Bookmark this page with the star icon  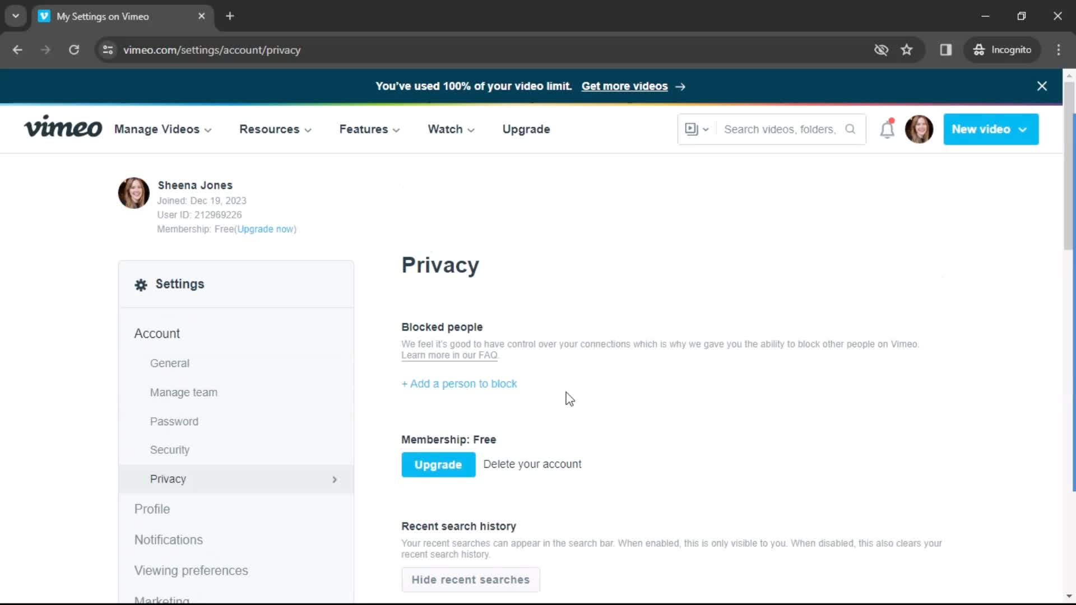pyautogui.click(x=907, y=50)
